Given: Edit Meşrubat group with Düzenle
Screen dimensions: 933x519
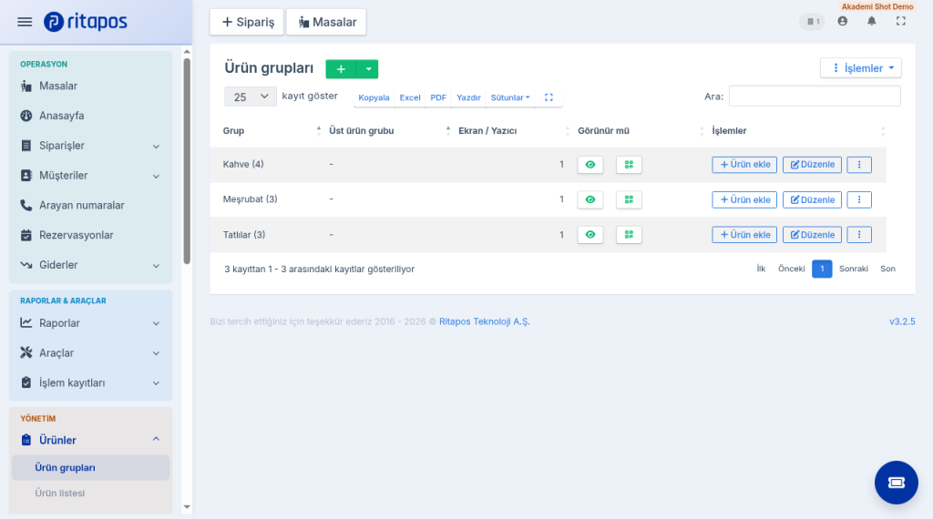Looking at the screenshot, I should [x=812, y=199].
